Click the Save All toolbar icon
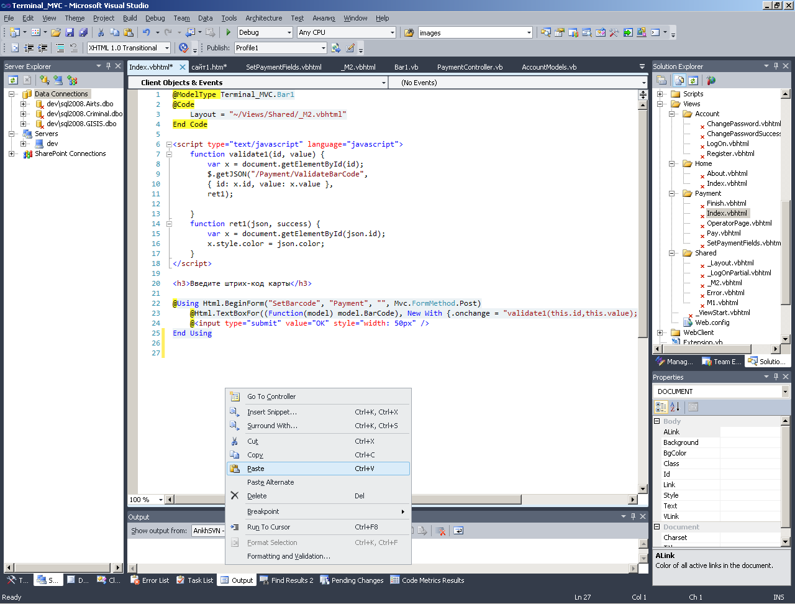The width and height of the screenshot is (795, 604). point(83,32)
